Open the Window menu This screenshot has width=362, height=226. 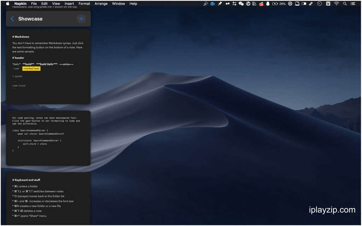(118, 4)
